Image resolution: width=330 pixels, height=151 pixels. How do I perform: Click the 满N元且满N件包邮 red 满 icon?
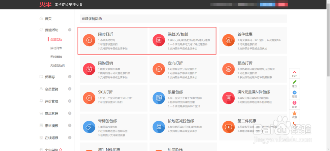(x=229, y=98)
